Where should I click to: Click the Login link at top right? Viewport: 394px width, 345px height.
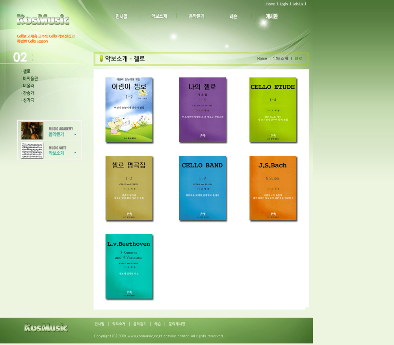(284, 4)
